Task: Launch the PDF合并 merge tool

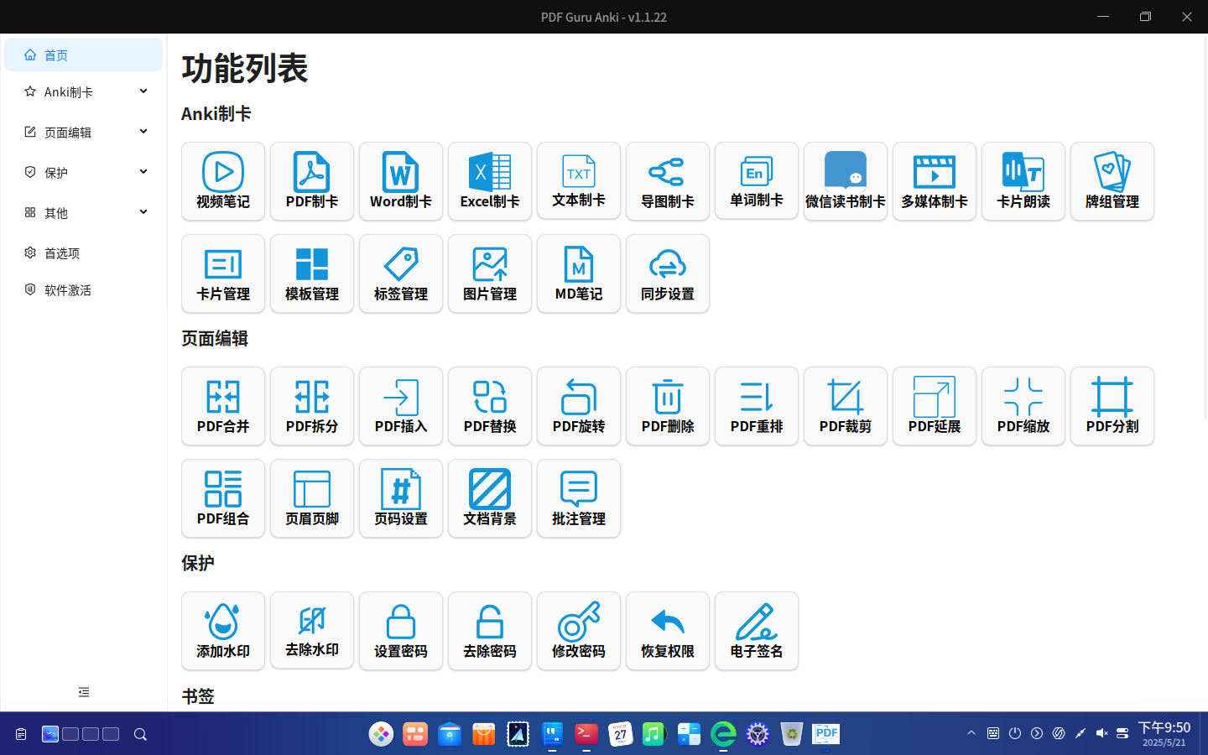Action: point(223,406)
